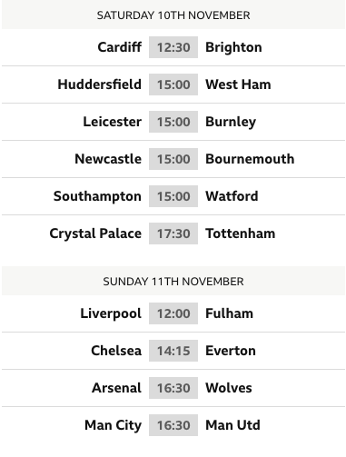
Task: Click the 12:30 Cardiff vs Brighton kickoff time
Action: click(x=173, y=47)
